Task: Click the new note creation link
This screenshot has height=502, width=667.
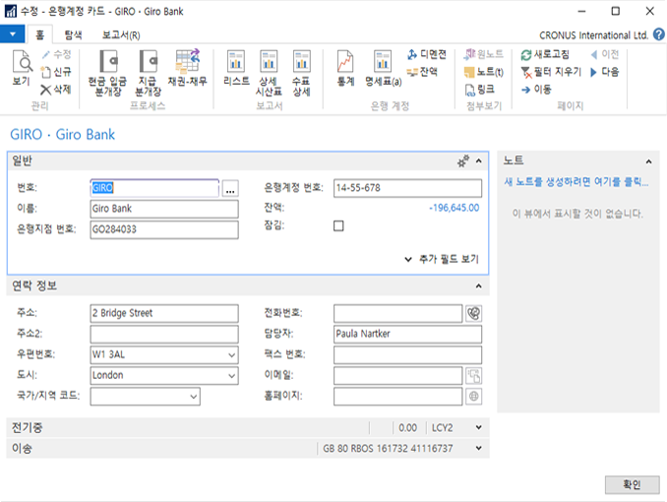Action: (576, 182)
